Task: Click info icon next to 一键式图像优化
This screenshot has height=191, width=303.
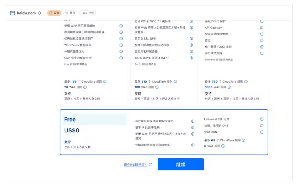Action: (121, 52)
